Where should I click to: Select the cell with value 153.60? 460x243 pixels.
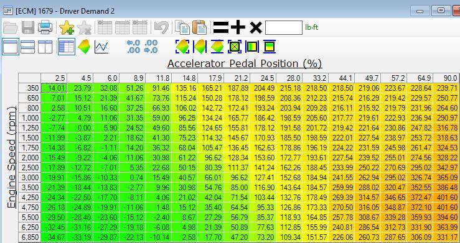tap(263, 157)
